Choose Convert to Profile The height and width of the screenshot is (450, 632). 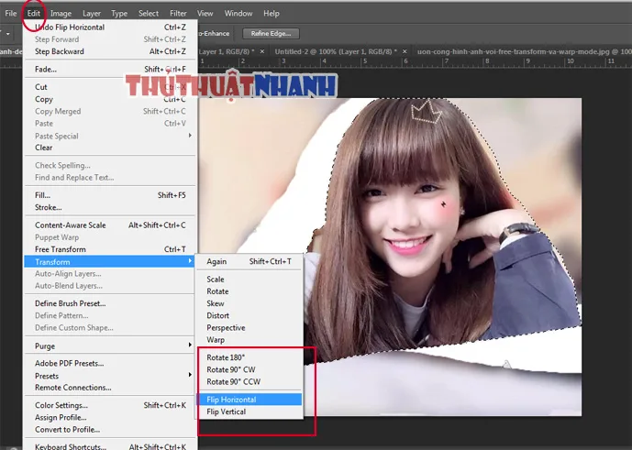pyautogui.click(x=110, y=429)
